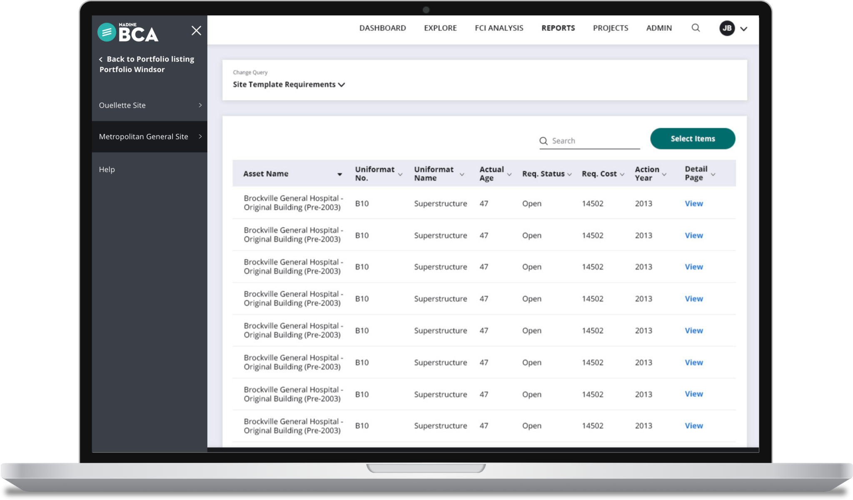Go to the DASHBOARD tab
Screen dimensions: 853x500
(x=382, y=28)
